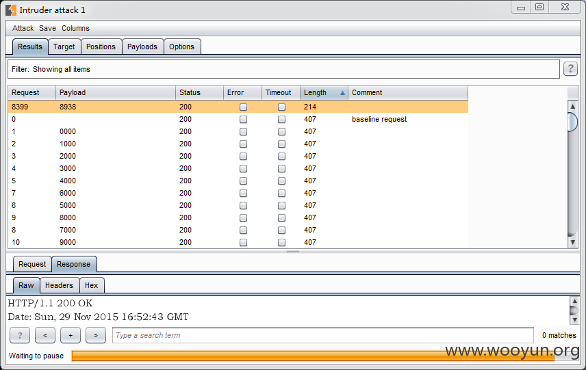Toggle Timeout checkbox for payload 1000
Viewport: 586px width, 370px height.
(282, 144)
